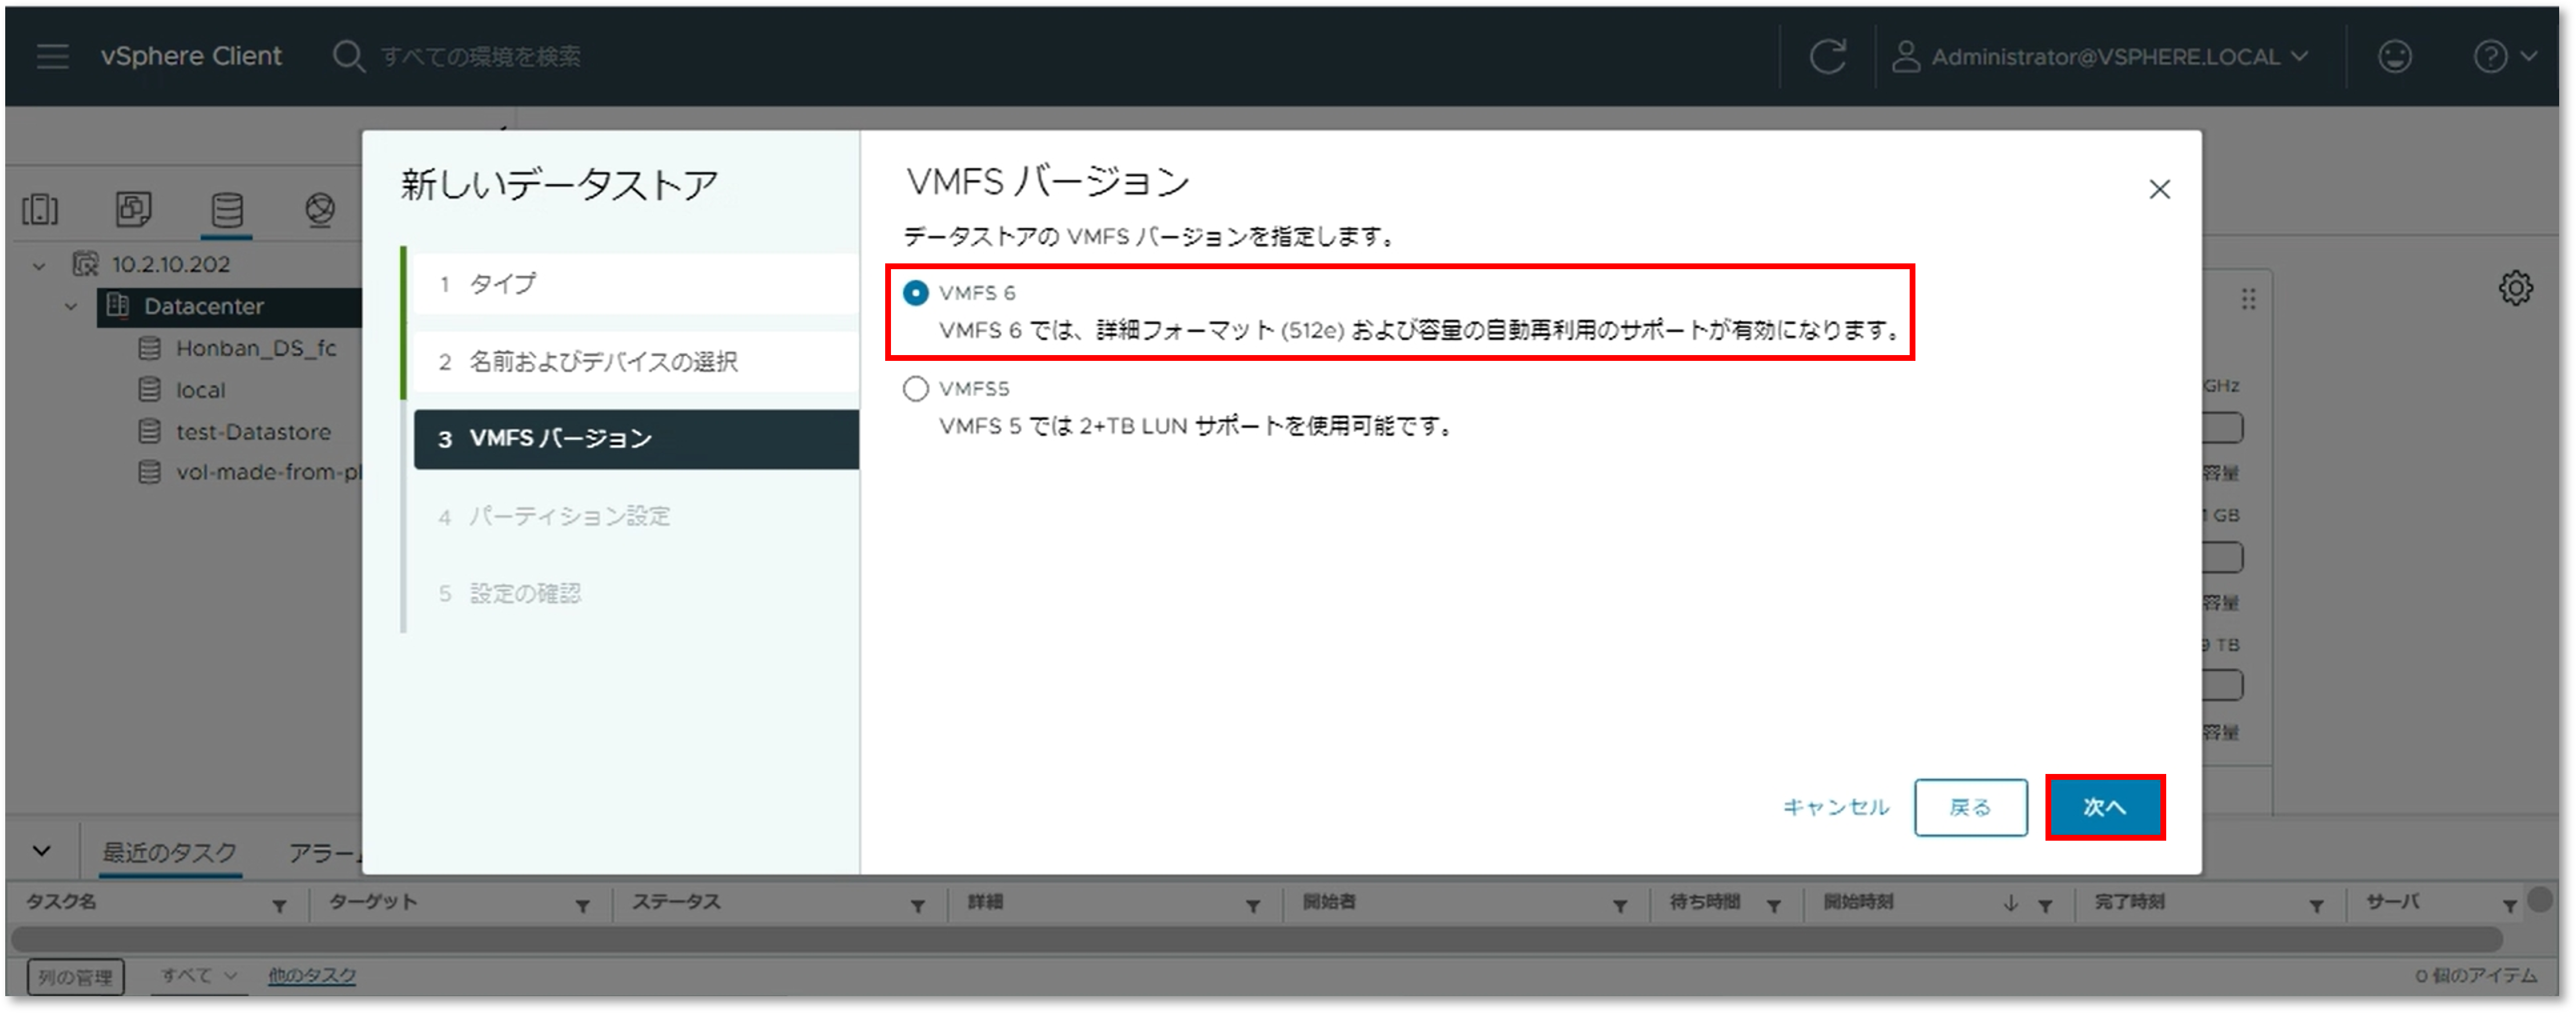Click the Datacenter icon in tree
Screen dimensions: 2576x1013
pos(118,305)
